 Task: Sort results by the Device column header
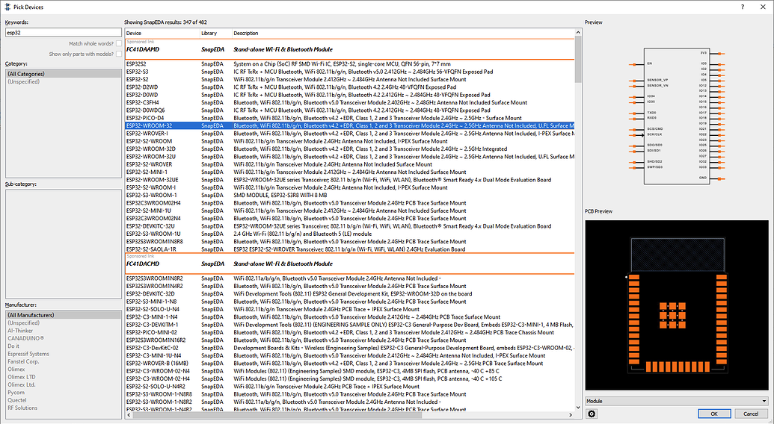click(162, 34)
